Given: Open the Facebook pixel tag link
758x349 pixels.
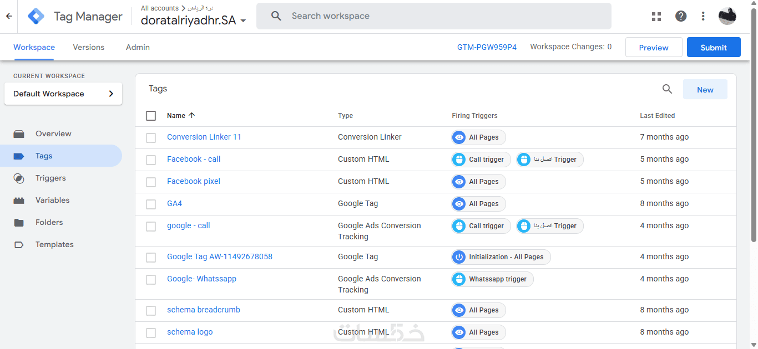Looking at the screenshot, I should tap(194, 181).
